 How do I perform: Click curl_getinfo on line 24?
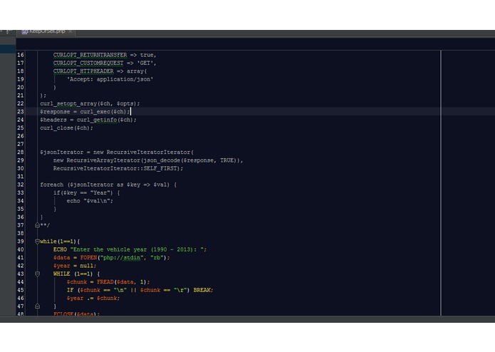click(x=97, y=120)
